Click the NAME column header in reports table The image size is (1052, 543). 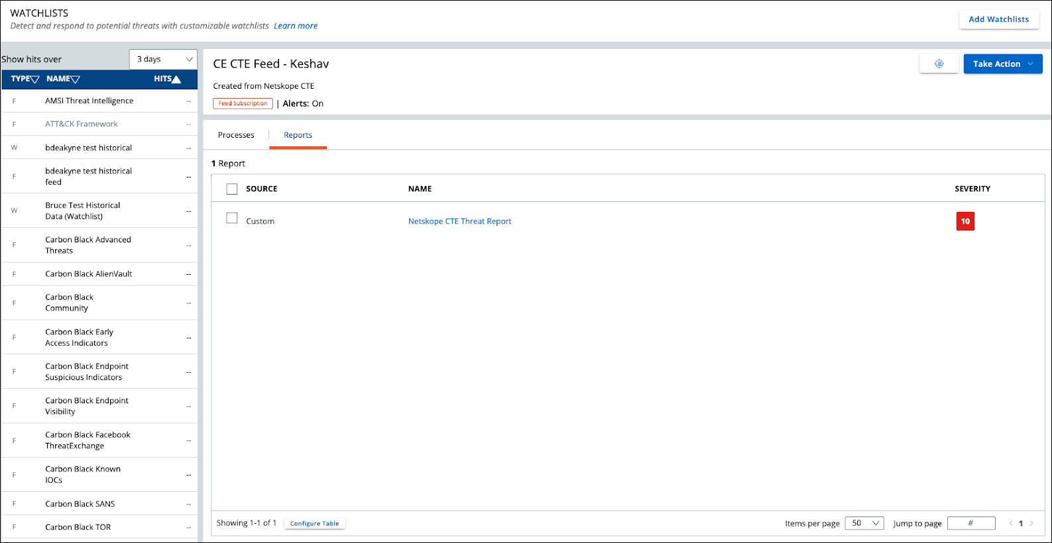[x=420, y=189]
